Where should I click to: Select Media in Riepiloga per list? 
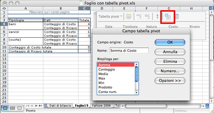(x=116, y=74)
